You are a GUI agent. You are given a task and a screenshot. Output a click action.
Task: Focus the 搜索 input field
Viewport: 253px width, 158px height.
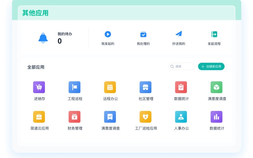pyautogui.click(x=182, y=66)
